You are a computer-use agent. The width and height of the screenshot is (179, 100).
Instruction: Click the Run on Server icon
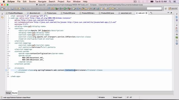(x=56, y=9)
